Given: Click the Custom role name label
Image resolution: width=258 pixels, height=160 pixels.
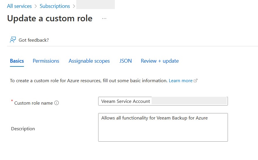Looking at the screenshot, I should pyautogui.click(x=34, y=103).
